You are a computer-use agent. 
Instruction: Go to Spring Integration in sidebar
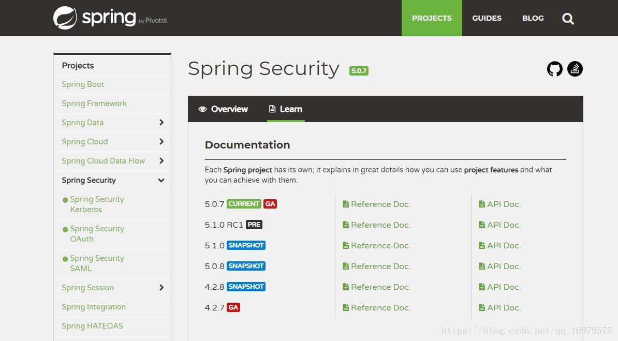(94, 307)
